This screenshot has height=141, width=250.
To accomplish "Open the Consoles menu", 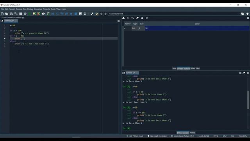I will (38, 9).
